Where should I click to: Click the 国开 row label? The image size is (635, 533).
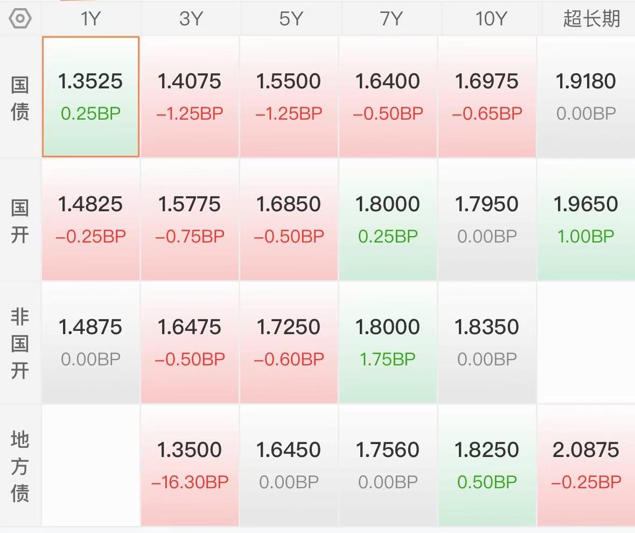coord(20,221)
